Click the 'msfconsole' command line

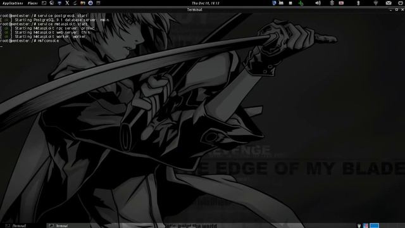pos(30,41)
